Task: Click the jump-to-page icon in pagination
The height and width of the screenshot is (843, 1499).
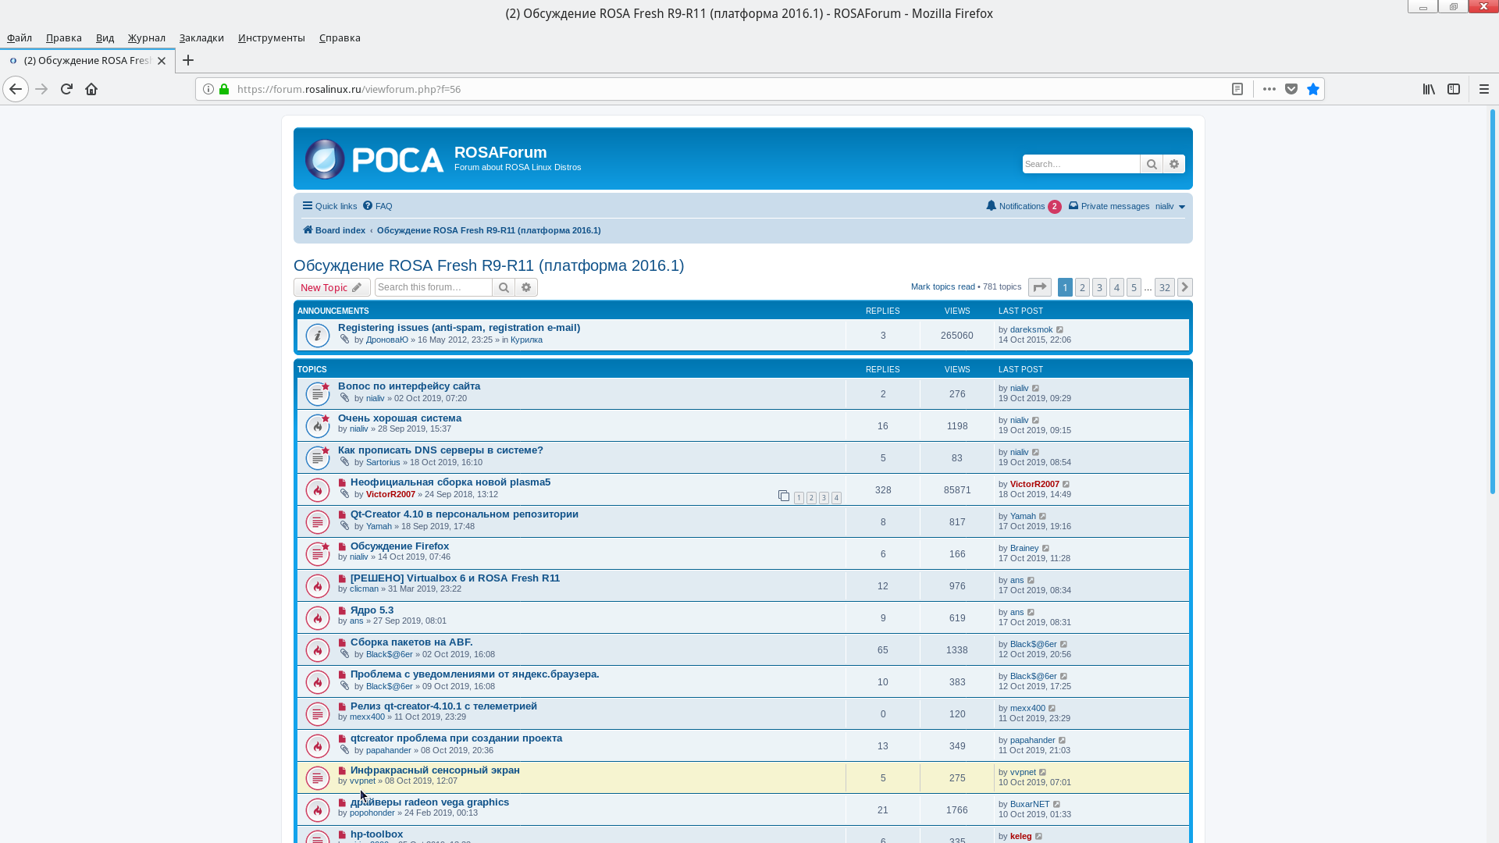Action: pyautogui.click(x=1039, y=287)
